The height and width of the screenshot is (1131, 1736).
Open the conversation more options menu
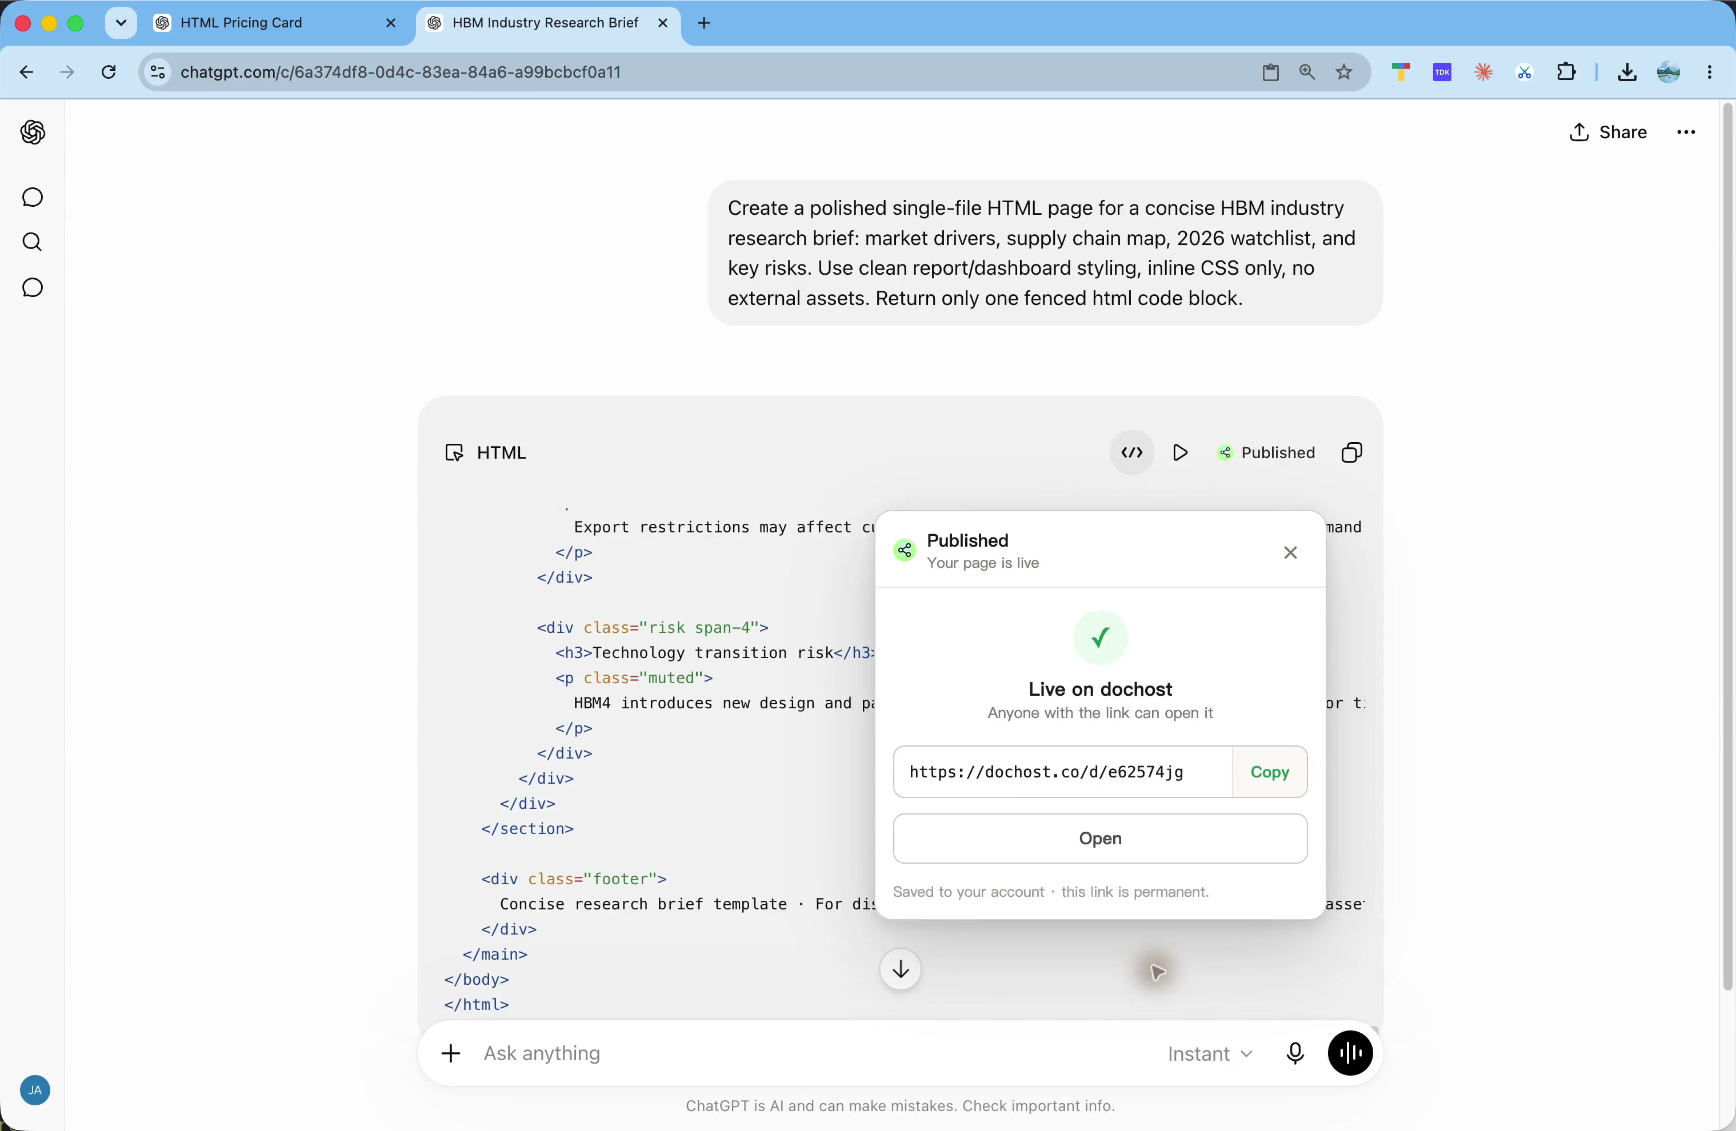(1686, 132)
